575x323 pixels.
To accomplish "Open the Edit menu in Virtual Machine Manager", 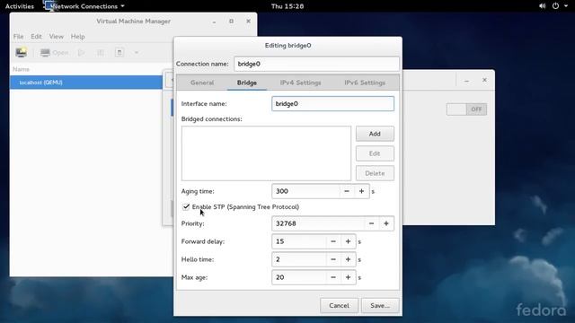I will pyautogui.click(x=36, y=37).
